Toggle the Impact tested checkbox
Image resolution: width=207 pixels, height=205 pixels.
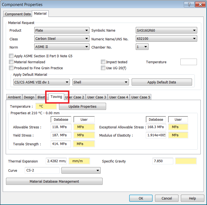(x=103, y=62)
